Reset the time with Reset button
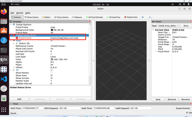The height and width of the screenshot is (117, 192). click(13, 113)
